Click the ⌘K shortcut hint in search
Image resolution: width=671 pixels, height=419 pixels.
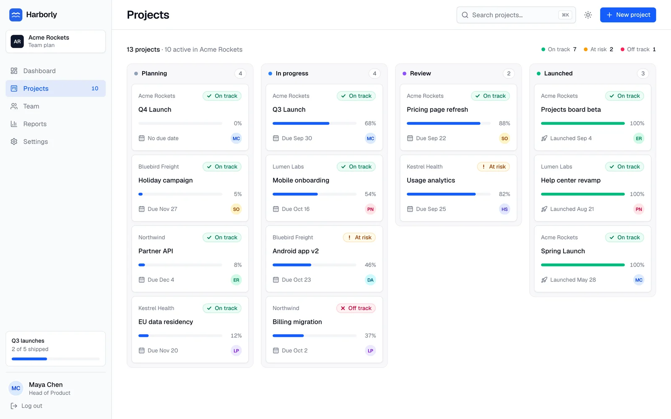565,15
